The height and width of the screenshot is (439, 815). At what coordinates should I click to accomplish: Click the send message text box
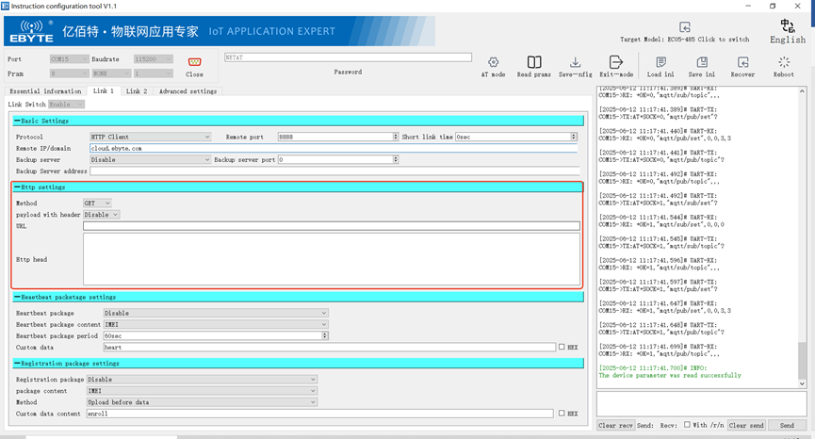click(702, 404)
